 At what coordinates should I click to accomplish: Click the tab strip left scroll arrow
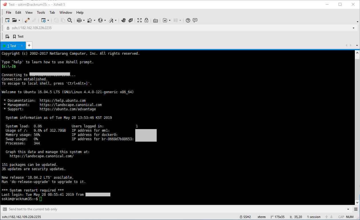pos(347,45)
